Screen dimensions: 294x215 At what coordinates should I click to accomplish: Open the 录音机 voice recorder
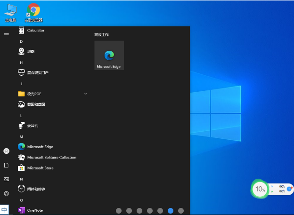click(x=52, y=126)
